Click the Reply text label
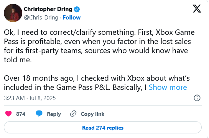 54,114
